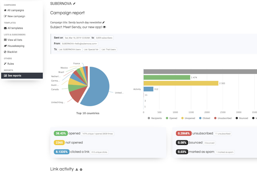Click the gray Recipients bar in chart
The width and height of the screenshot is (257, 174).
pos(200,72)
